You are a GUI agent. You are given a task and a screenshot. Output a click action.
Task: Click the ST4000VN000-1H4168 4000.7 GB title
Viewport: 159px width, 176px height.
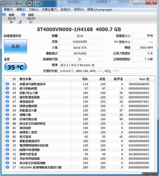pos(79,29)
